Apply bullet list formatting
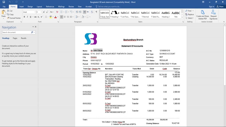Image resolution: width=226 pixels, height=127 pixels. click(61, 12)
